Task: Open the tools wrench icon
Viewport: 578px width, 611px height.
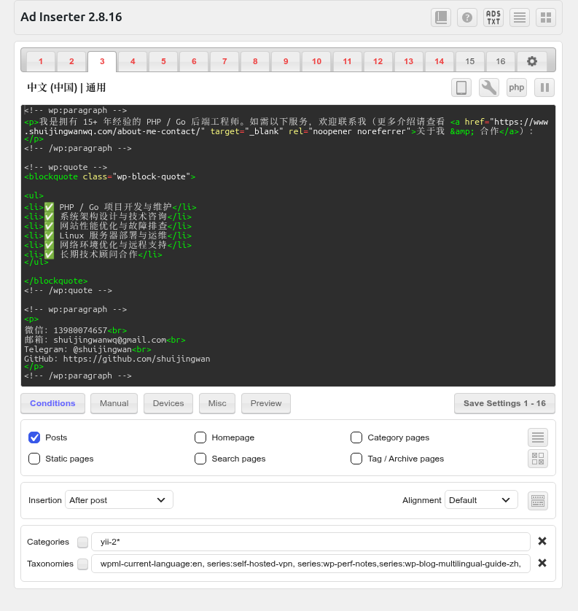Action: (x=488, y=87)
